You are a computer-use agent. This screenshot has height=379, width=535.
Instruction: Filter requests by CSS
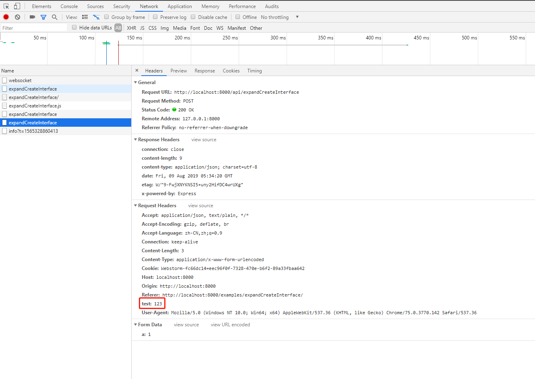[153, 28]
